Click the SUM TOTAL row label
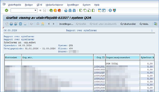This screenshot has height=92, width=159. [x=112, y=64]
